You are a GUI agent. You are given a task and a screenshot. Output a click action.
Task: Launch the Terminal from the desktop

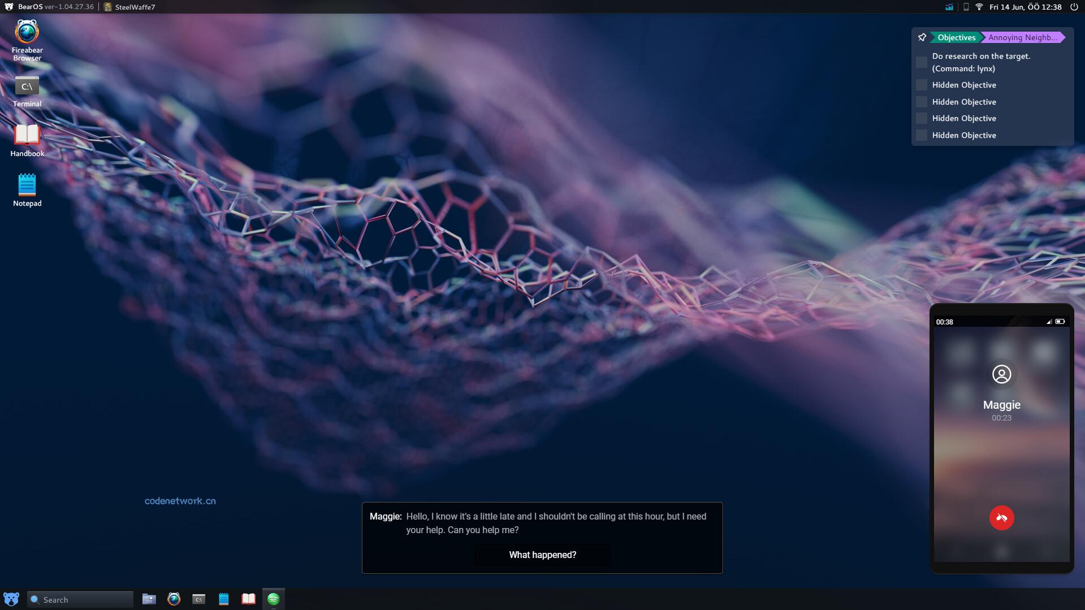(27, 86)
